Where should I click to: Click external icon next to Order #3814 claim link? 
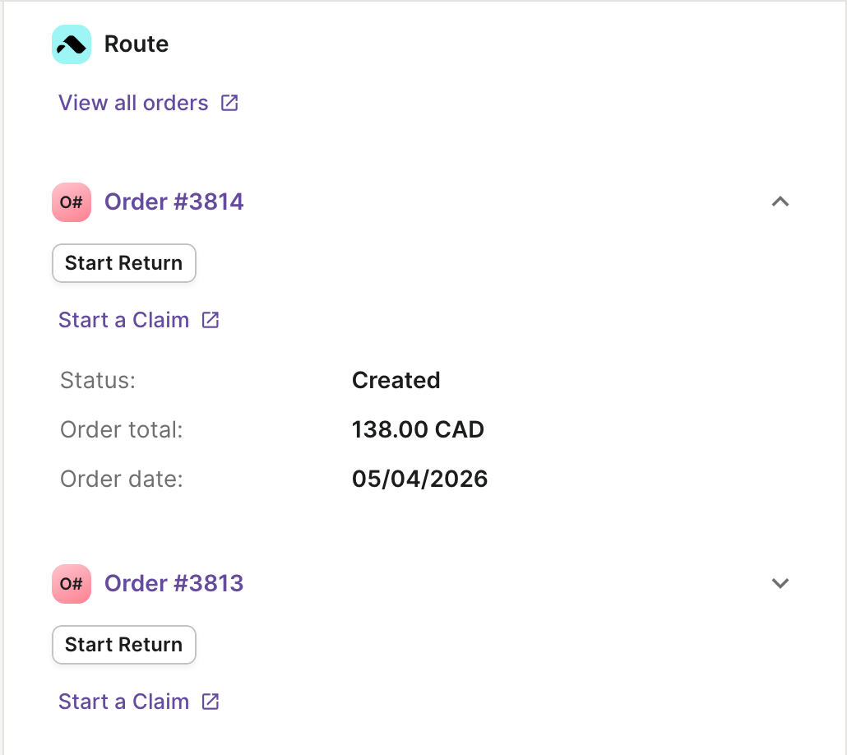coord(211,320)
